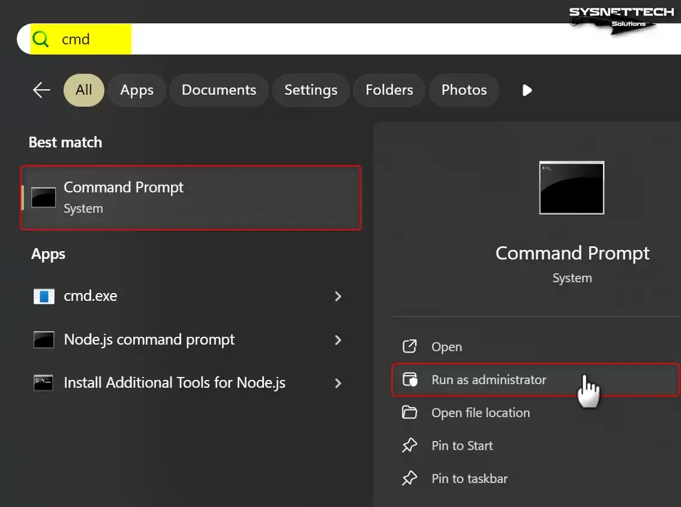
Task: Choose Pin to taskbar
Action: pos(536,479)
